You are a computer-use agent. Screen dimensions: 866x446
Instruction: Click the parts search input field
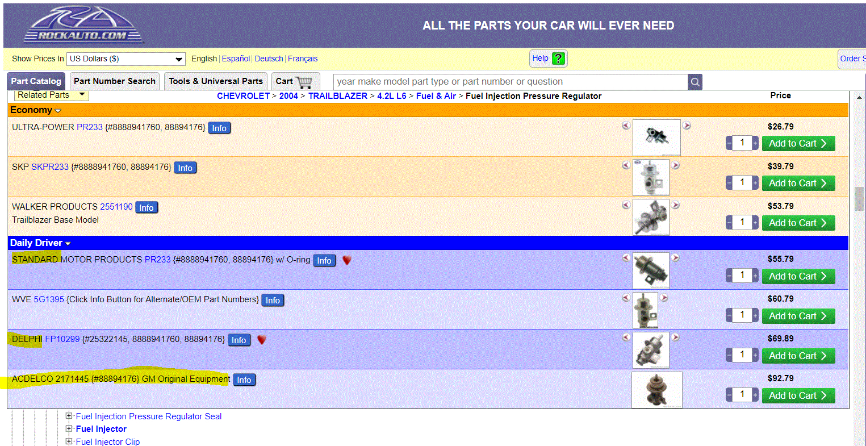click(x=511, y=82)
